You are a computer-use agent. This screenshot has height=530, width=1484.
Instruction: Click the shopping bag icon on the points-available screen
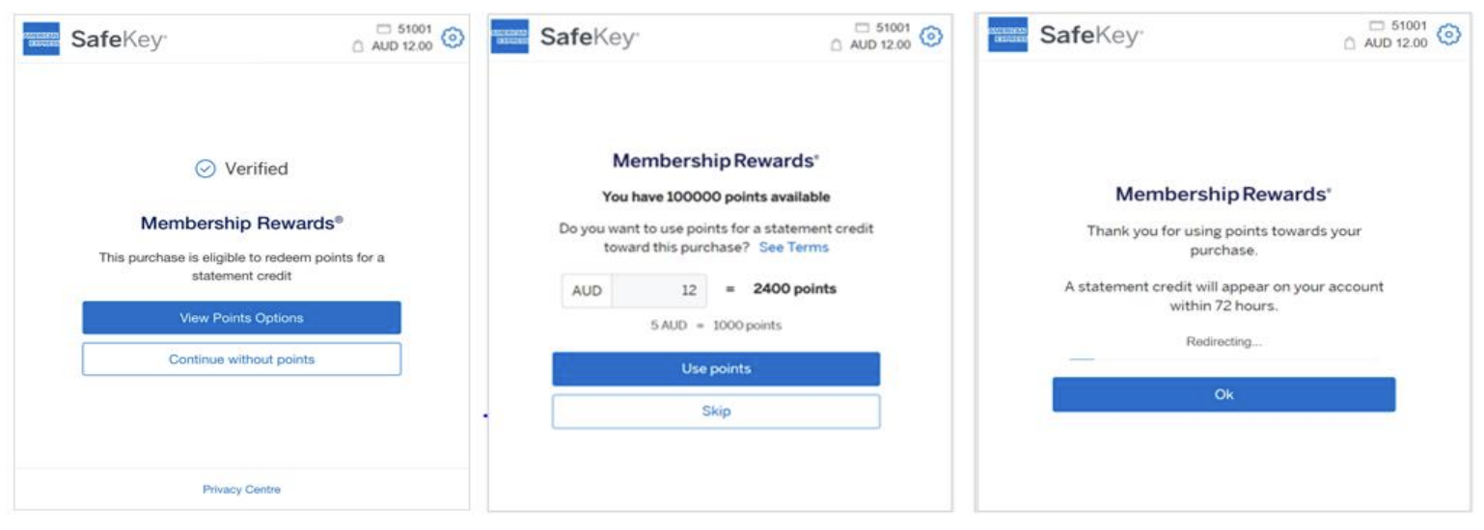coord(837,45)
